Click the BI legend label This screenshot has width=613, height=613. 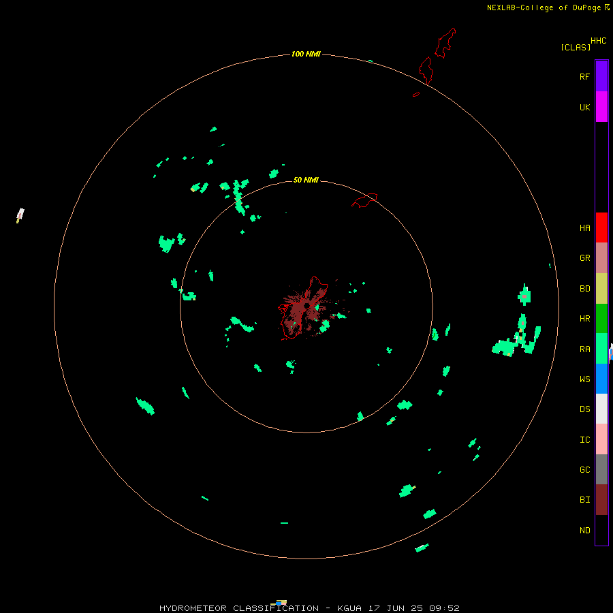[x=584, y=500]
